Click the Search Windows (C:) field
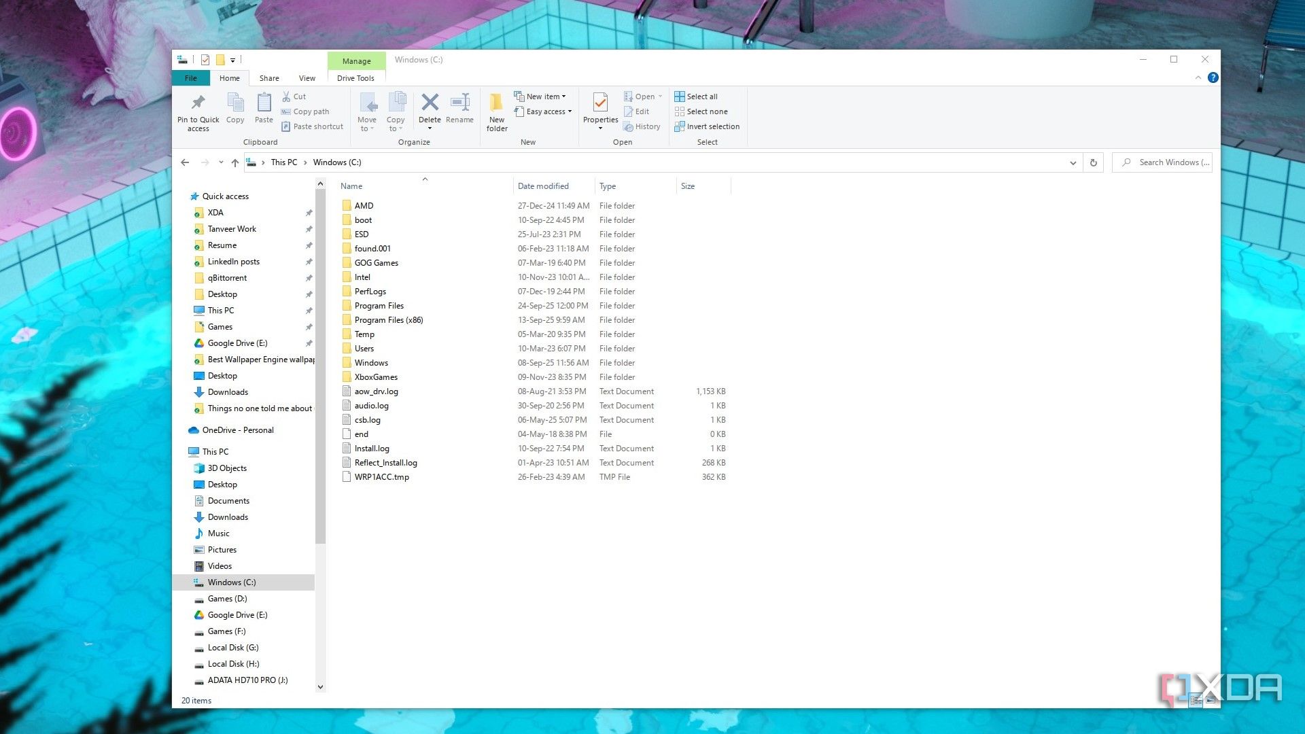1305x734 pixels. (1162, 162)
